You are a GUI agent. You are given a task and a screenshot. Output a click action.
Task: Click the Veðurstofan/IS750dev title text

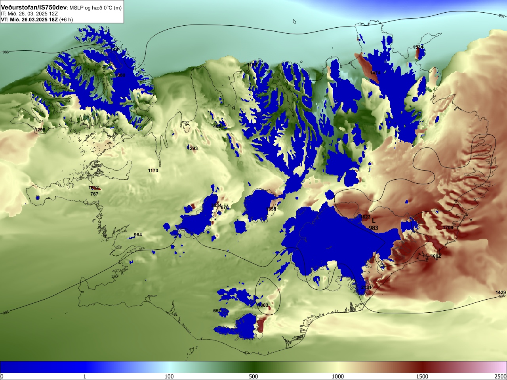point(34,8)
